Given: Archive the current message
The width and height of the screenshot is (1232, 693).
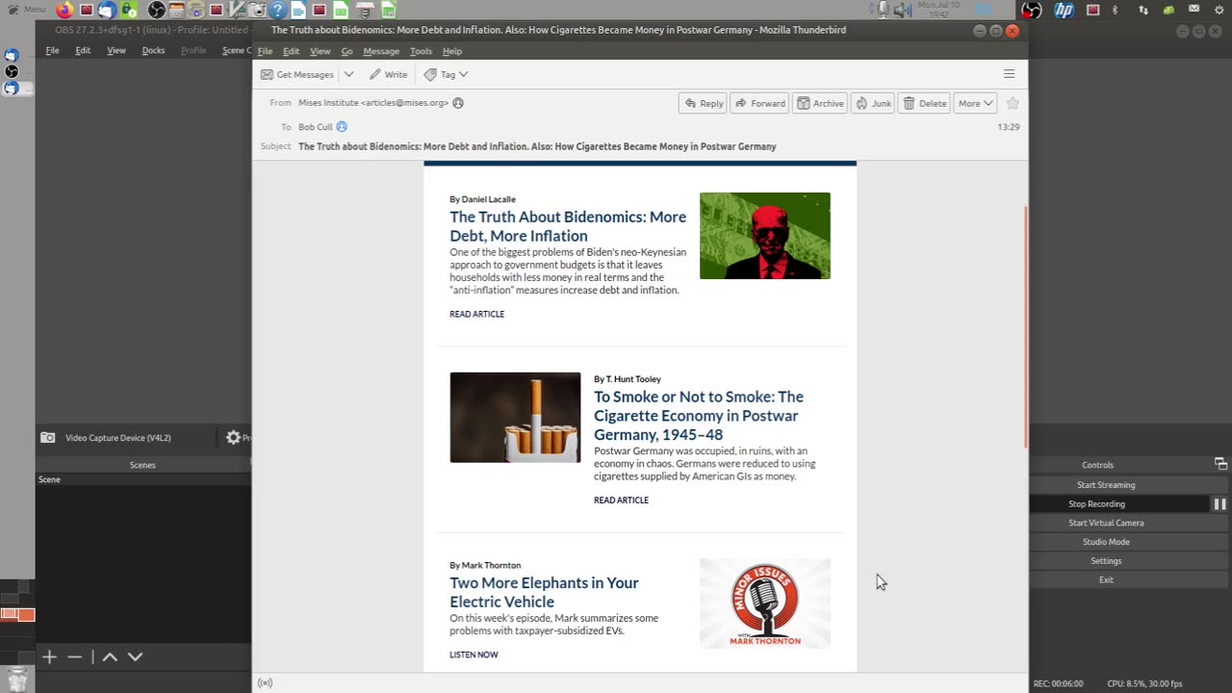Looking at the screenshot, I should click(x=820, y=103).
